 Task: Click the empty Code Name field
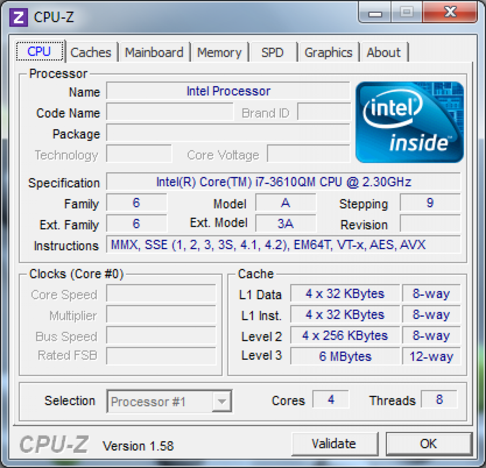[169, 112]
